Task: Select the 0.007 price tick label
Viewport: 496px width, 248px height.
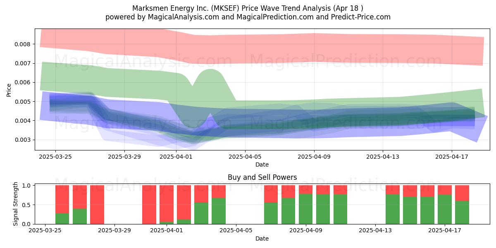Action: pyautogui.click(x=23, y=63)
